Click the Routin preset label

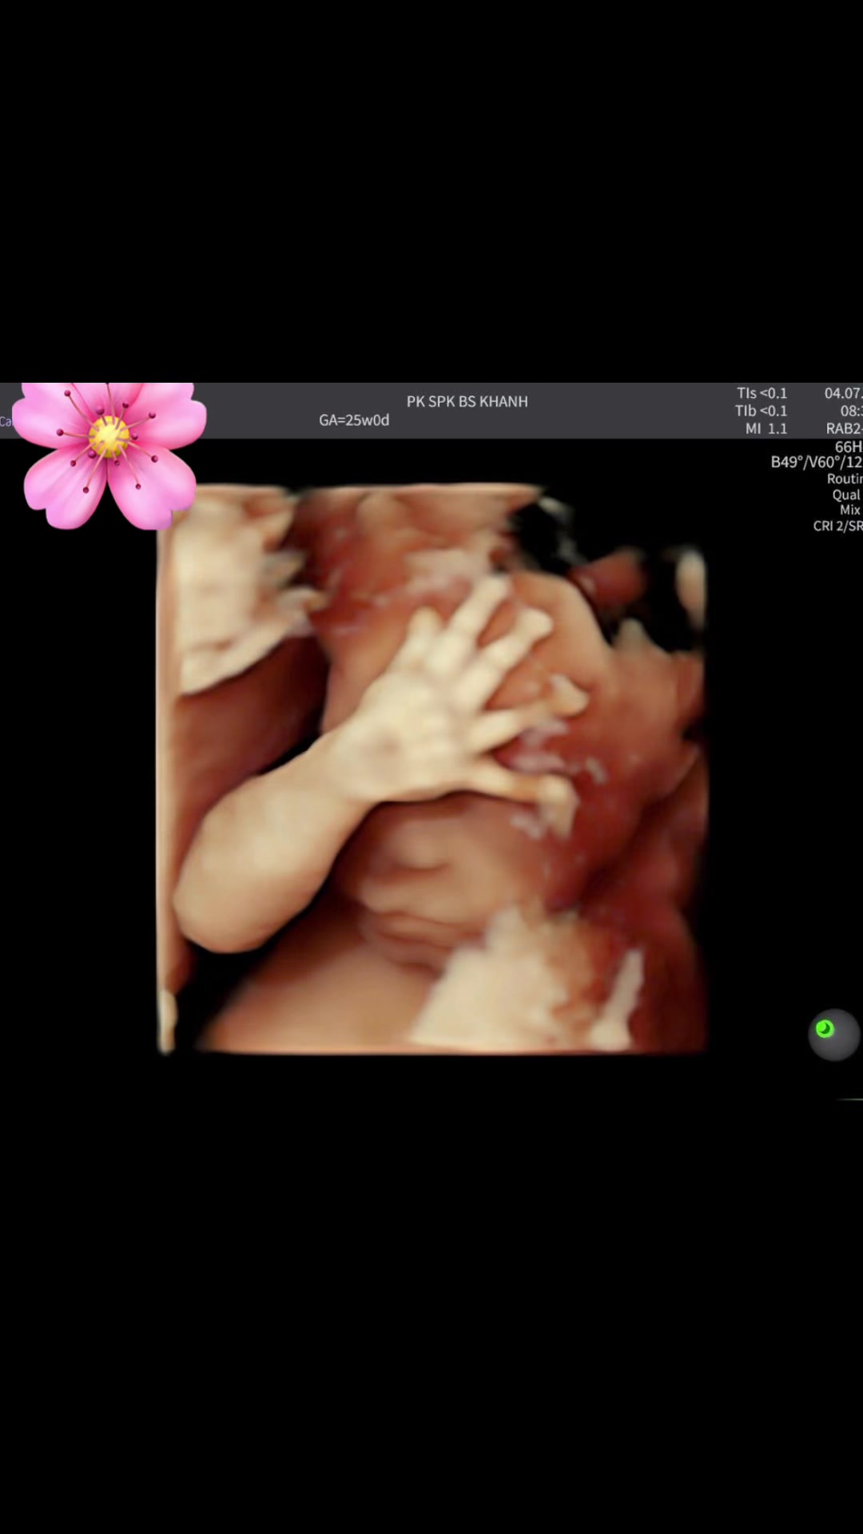[845, 479]
